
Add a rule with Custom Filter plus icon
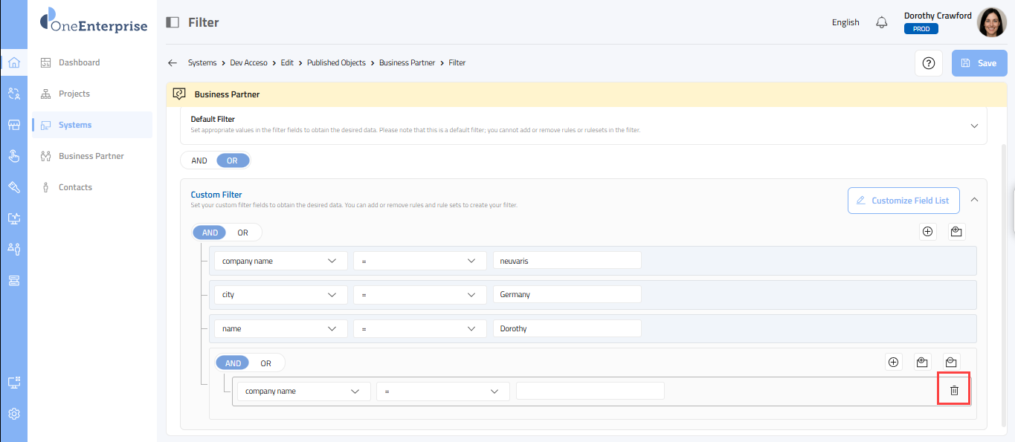tap(927, 232)
